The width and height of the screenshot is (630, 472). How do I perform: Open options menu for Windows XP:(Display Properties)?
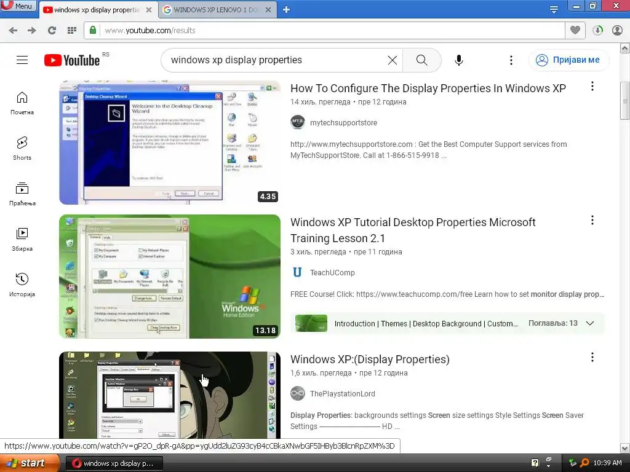(x=592, y=357)
